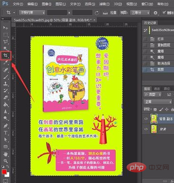Screen dimensions: 174x183
Task: Hide the 背景 副本 layer
Action: tap(146, 119)
